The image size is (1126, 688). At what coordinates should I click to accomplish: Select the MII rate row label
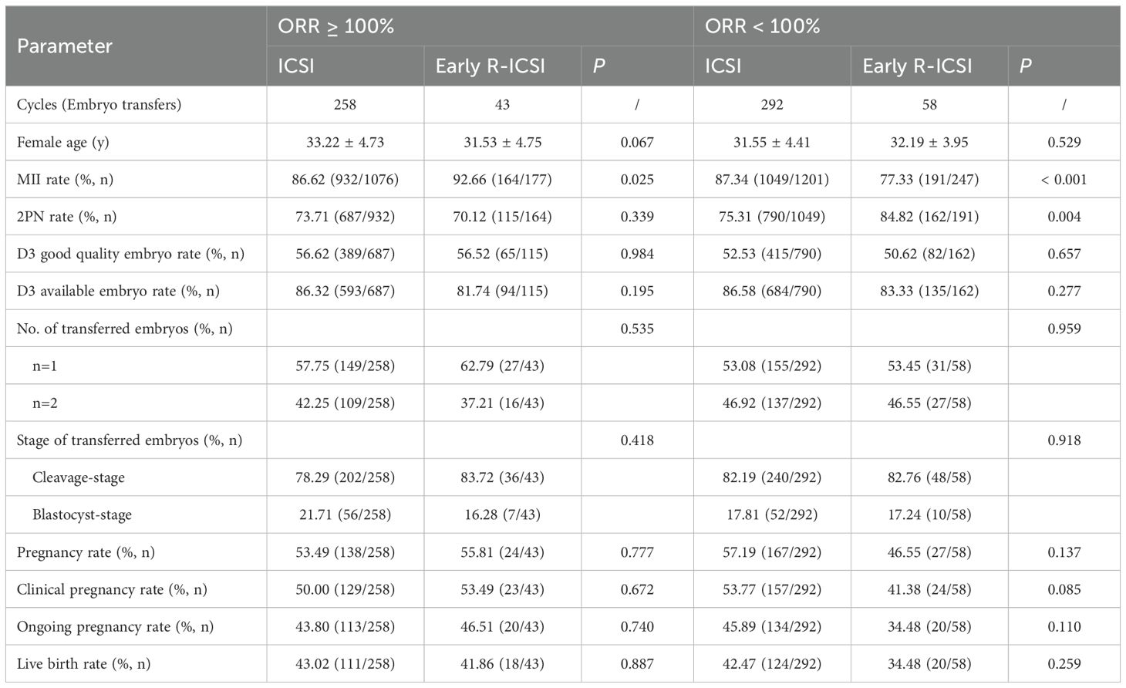(65, 180)
